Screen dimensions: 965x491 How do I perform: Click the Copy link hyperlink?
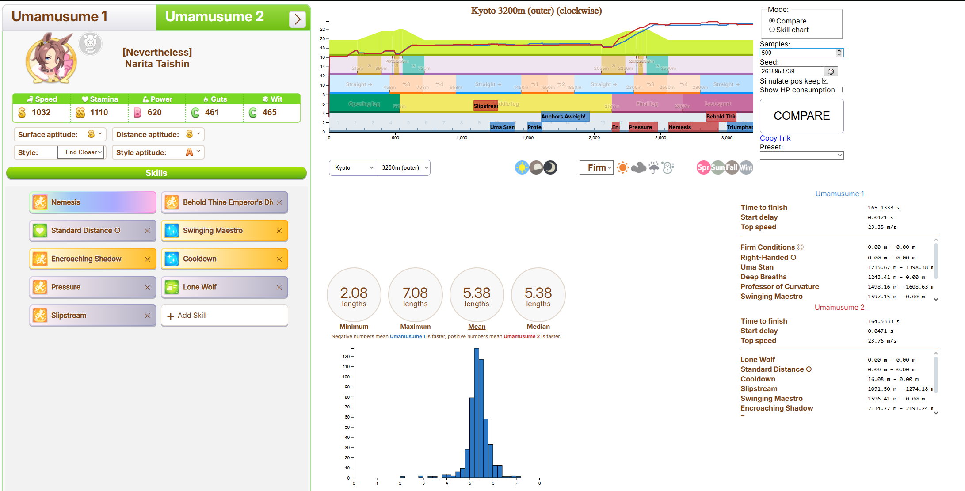click(775, 138)
